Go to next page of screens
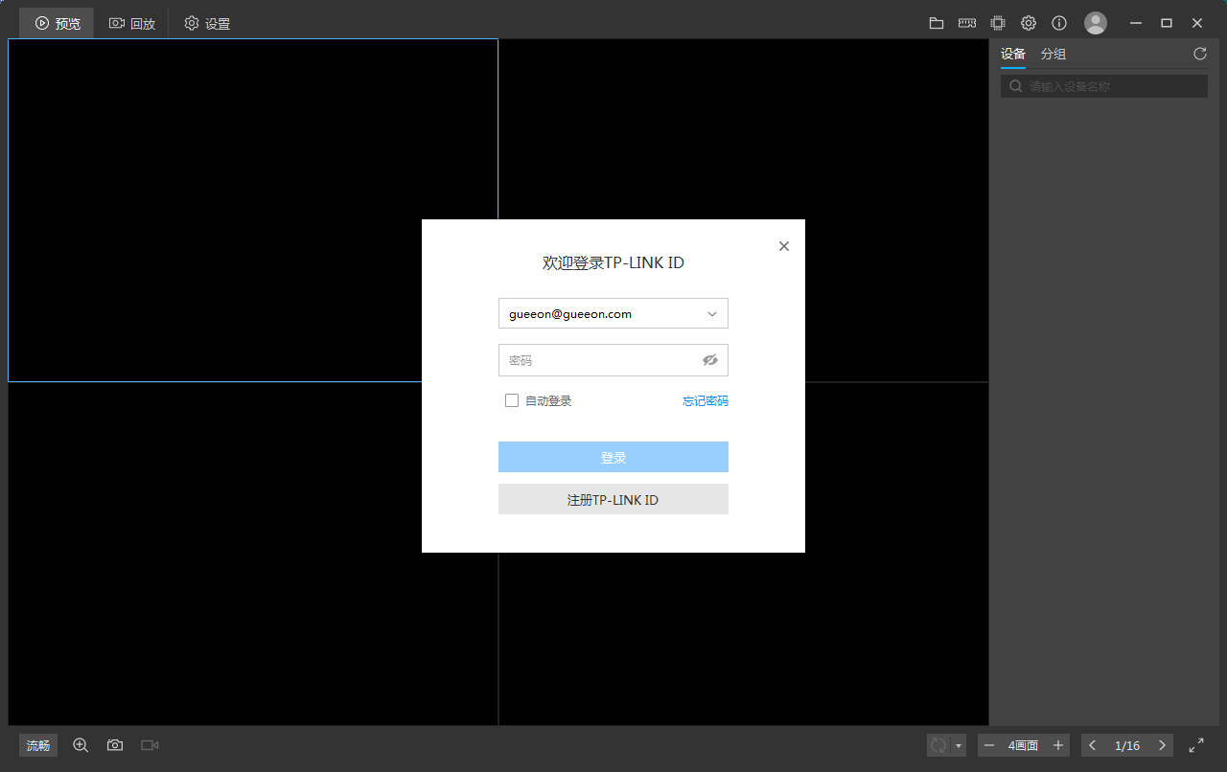Viewport: 1227px width, 772px height. (x=1162, y=745)
